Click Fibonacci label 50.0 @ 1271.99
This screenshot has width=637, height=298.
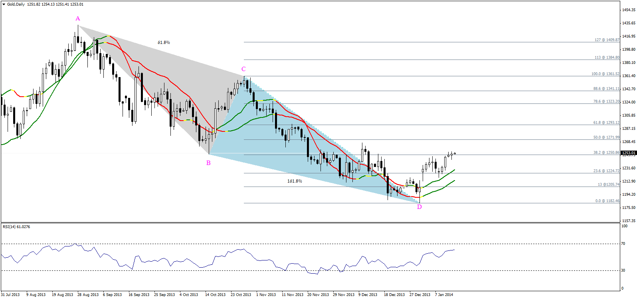606,137
